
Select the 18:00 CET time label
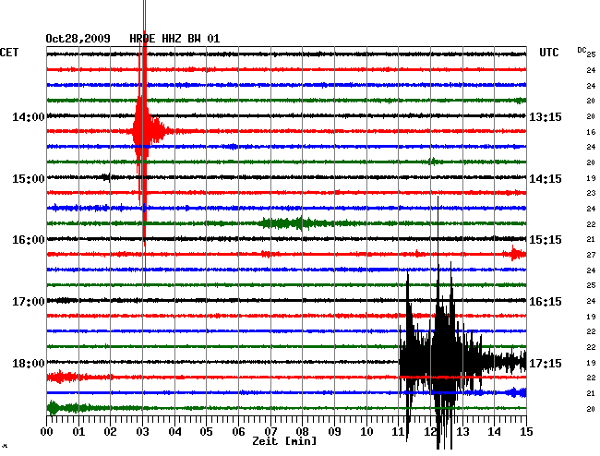click(29, 363)
